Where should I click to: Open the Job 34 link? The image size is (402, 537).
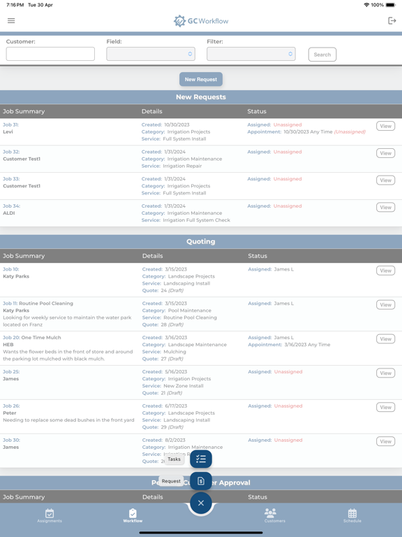click(12, 206)
